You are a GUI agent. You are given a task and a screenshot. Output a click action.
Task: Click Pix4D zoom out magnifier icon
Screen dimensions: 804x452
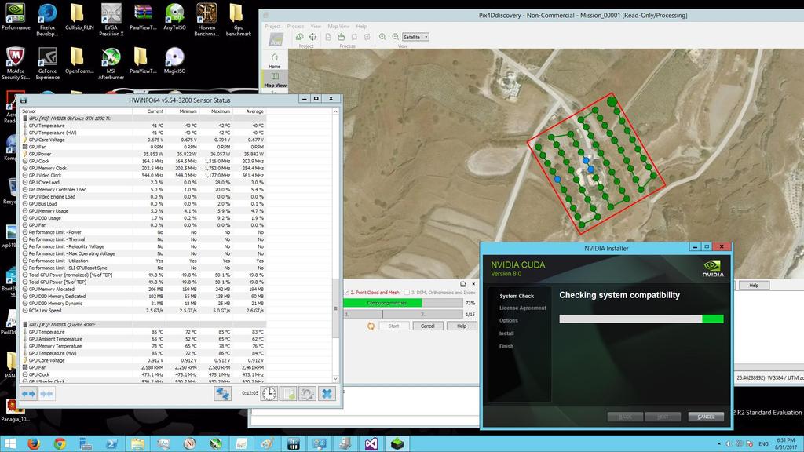pyautogui.click(x=396, y=37)
